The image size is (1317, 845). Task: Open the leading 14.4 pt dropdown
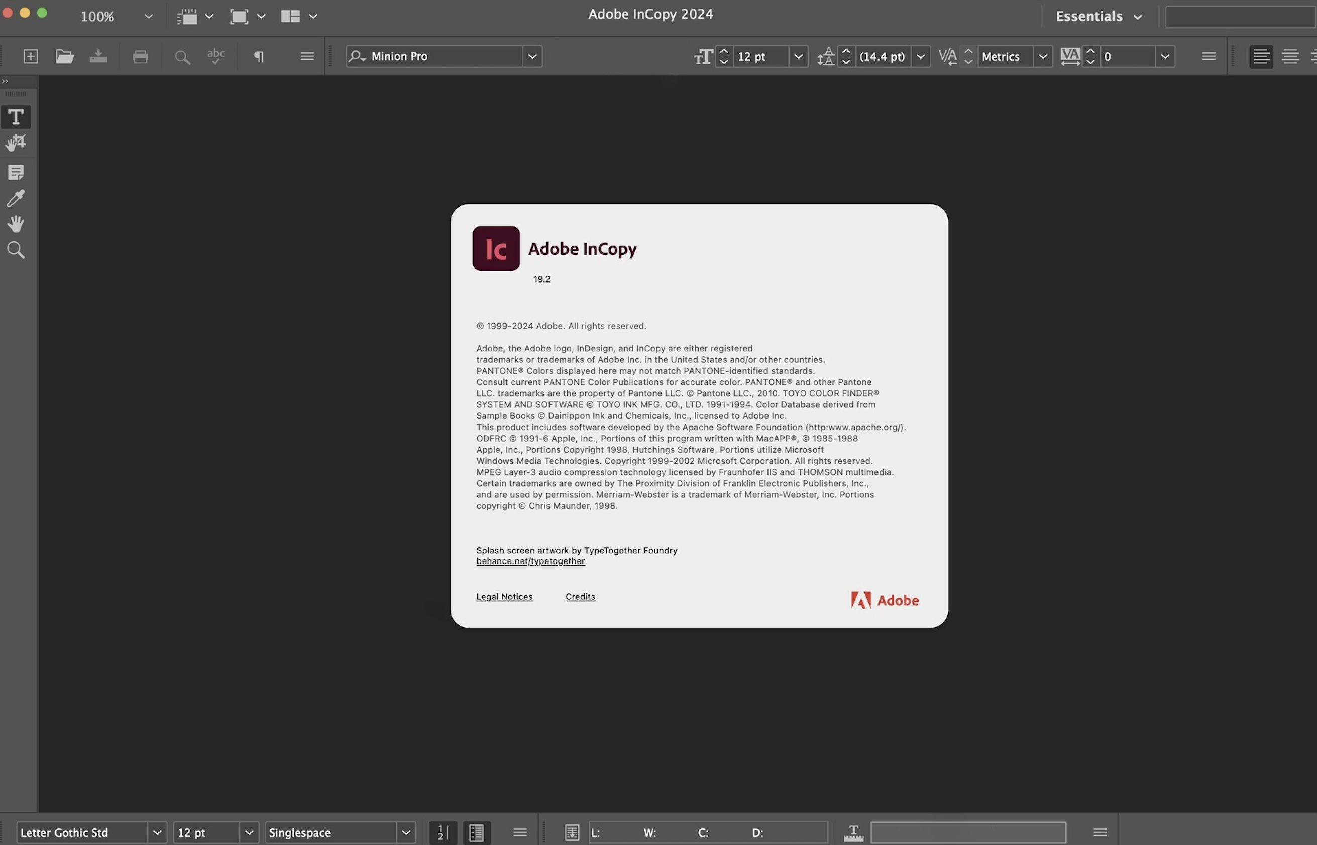click(921, 57)
